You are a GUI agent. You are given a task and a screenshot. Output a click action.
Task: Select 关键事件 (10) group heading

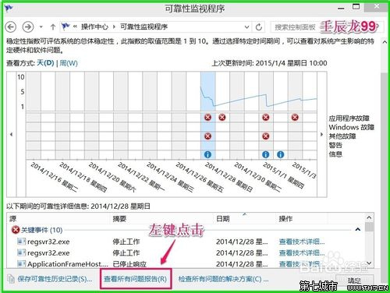(x=41, y=230)
